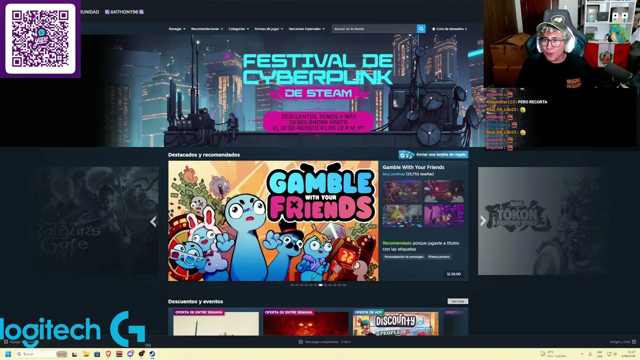Show hidden system tray icons
640x360 pixels.
pos(581,354)
